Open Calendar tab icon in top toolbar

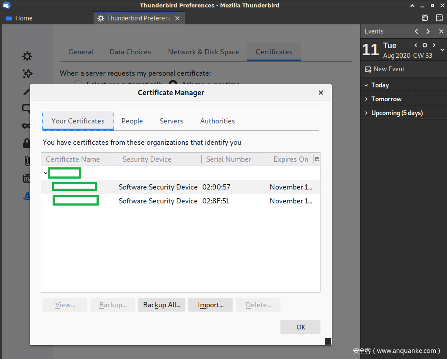[425, 18]
